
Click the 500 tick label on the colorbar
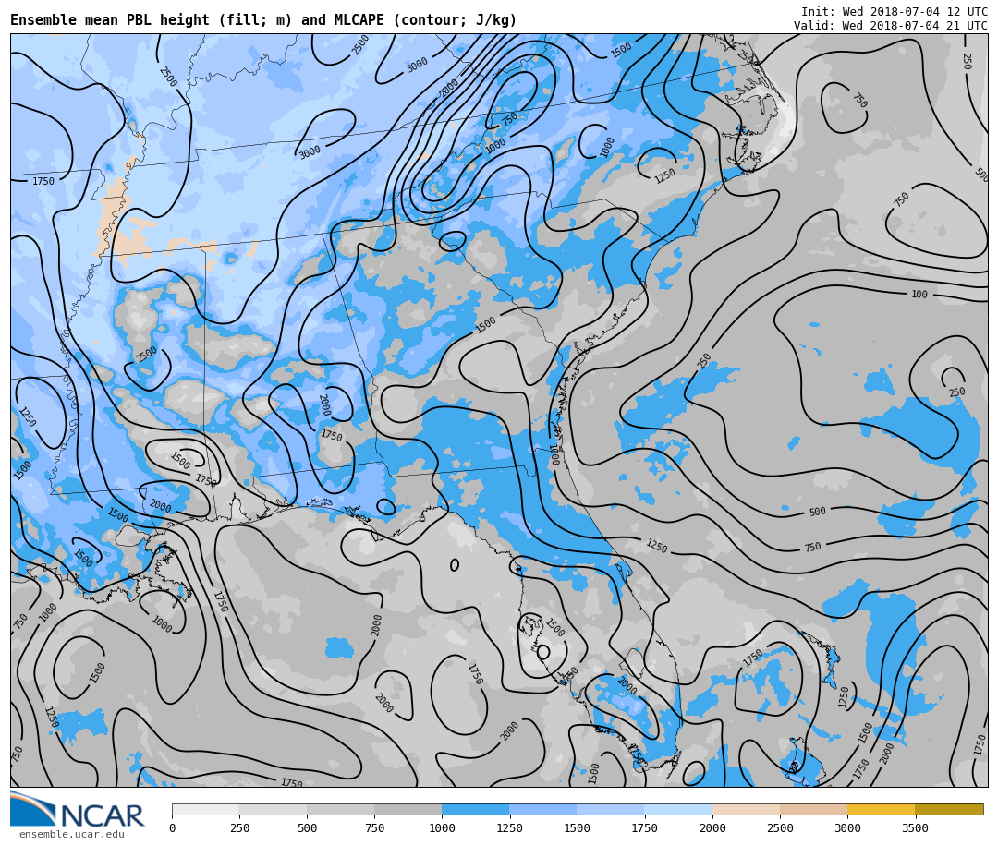point(307,828)
